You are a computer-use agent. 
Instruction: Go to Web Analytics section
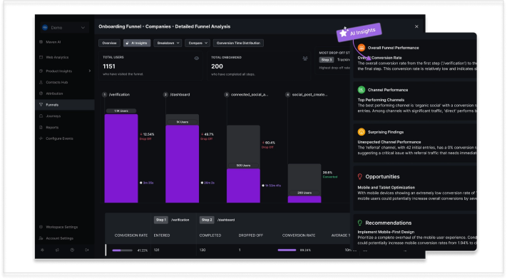tap(57, 57)
